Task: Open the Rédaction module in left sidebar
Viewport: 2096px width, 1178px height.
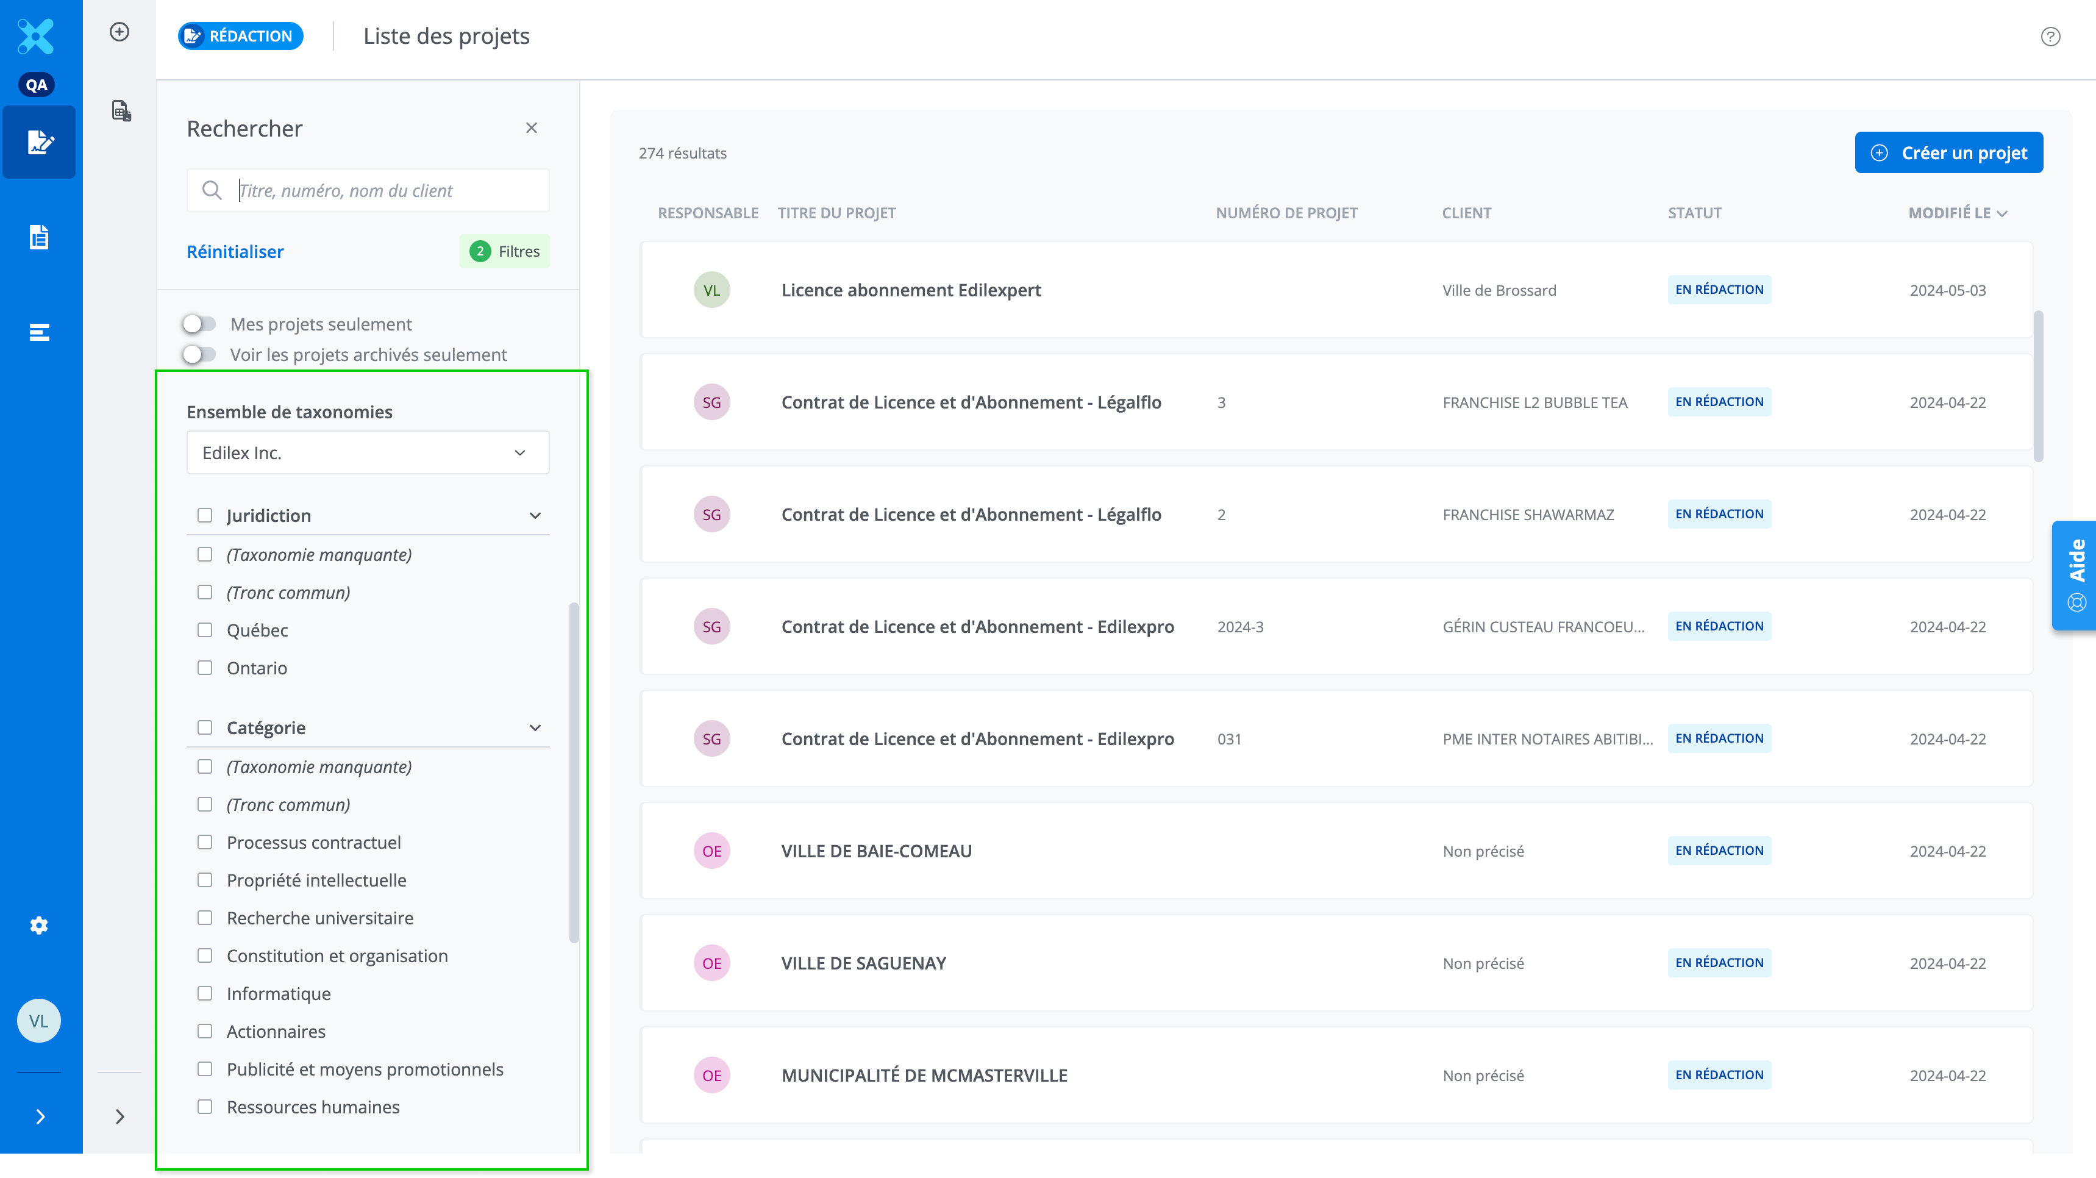Action: tap(39, 142)
